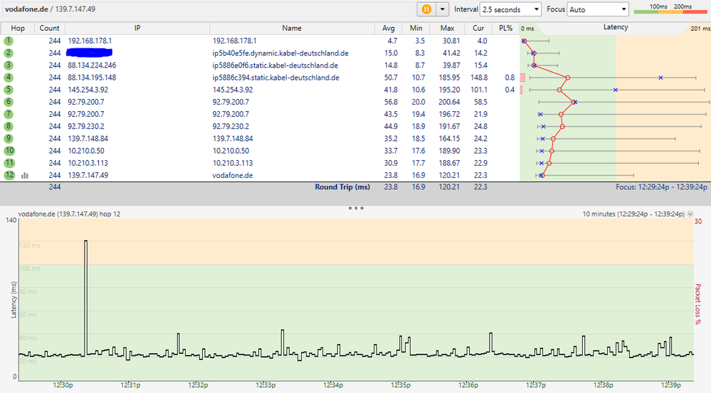Click the PL% column header

(505, 28)
